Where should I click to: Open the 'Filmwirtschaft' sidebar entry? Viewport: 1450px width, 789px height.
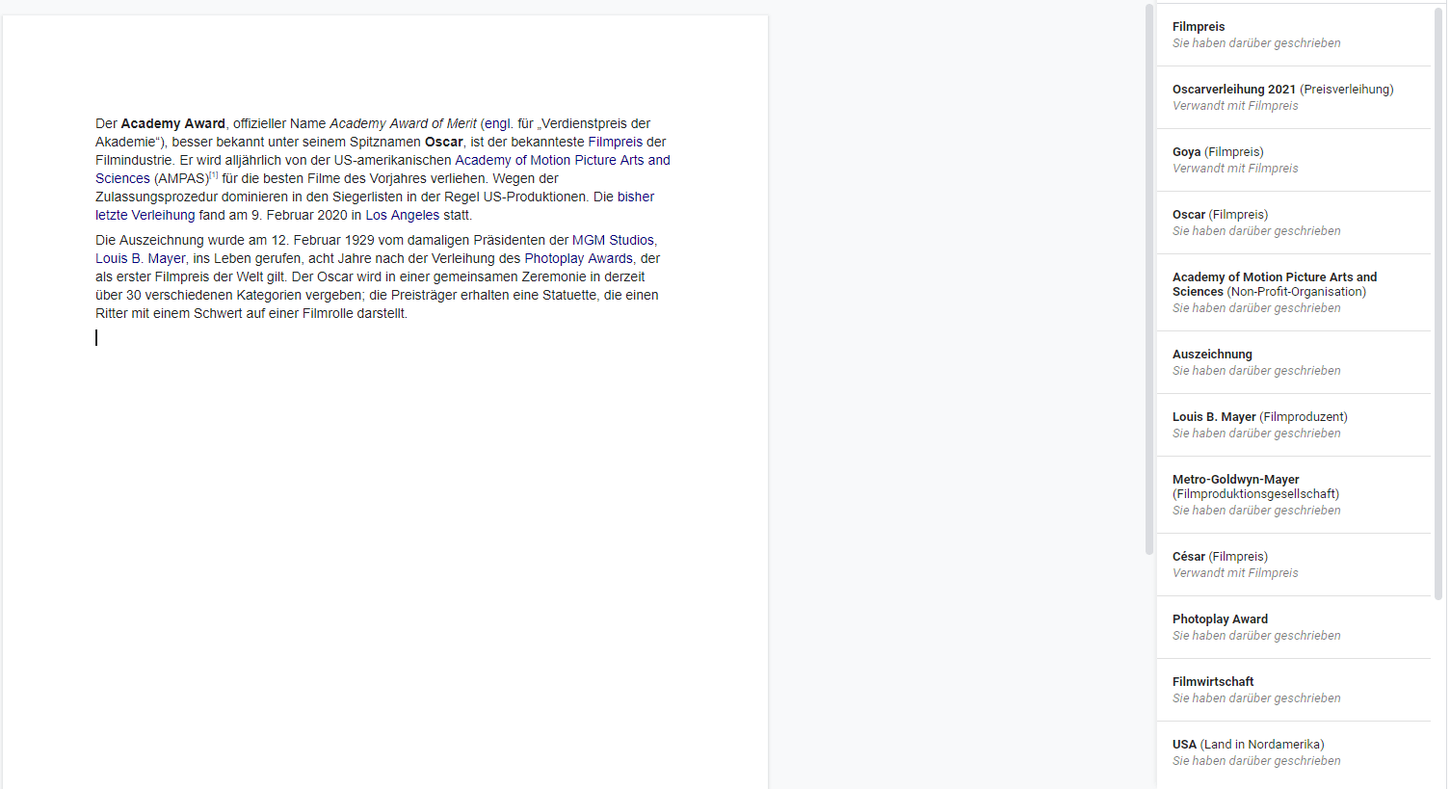pyautogui.click(x=1294, y=690)
